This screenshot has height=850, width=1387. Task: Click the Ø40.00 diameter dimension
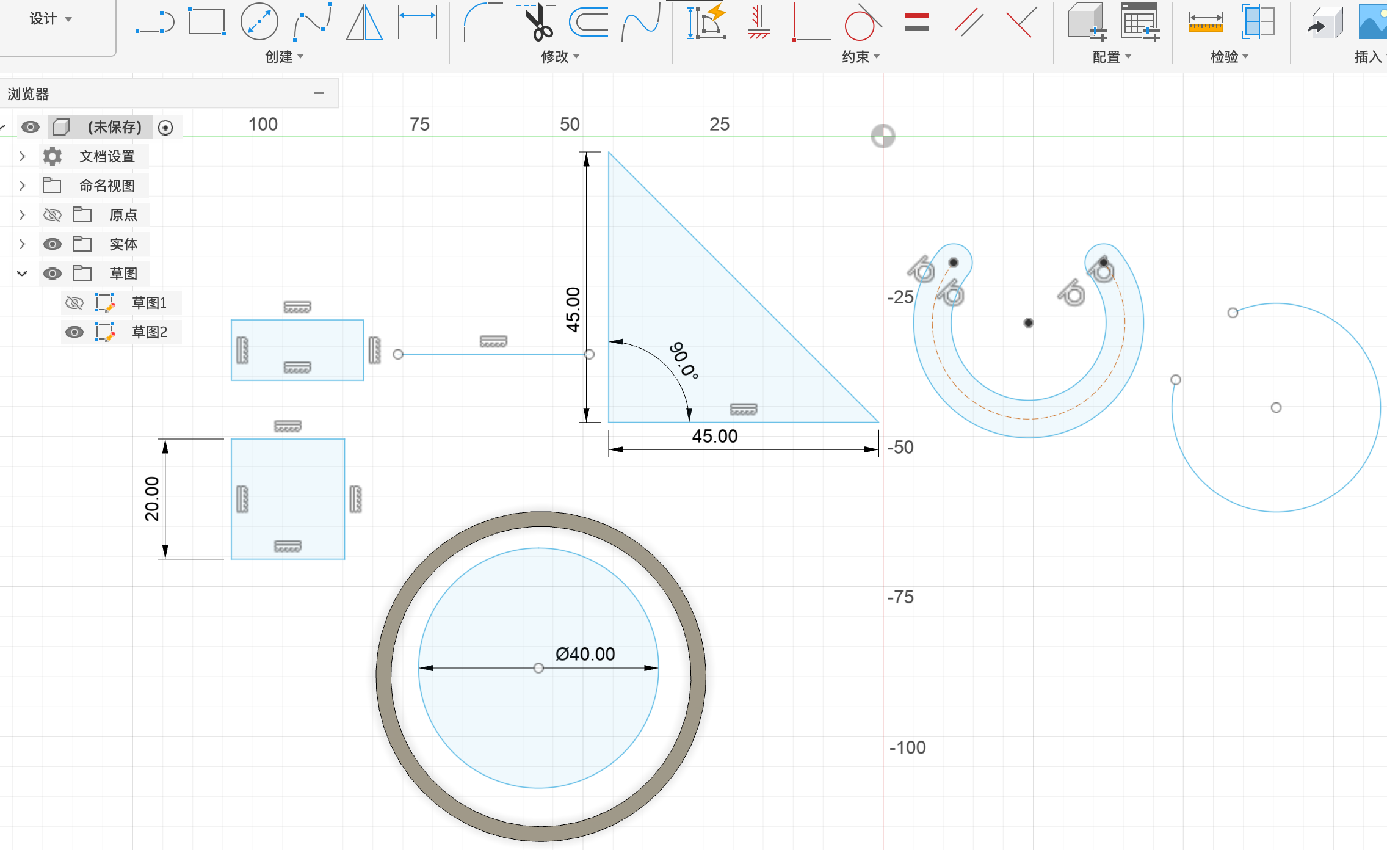tap(585, 654)
